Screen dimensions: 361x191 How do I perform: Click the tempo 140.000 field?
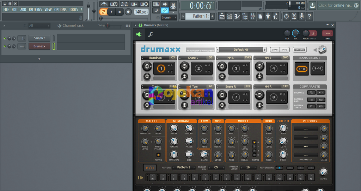click(141, 12)
